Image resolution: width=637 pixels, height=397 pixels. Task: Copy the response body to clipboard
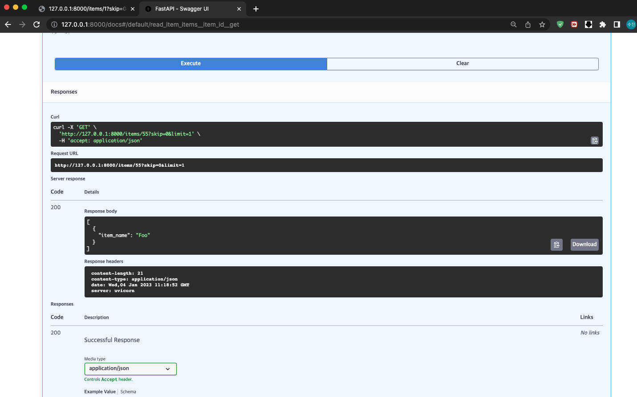click(556, 245)
